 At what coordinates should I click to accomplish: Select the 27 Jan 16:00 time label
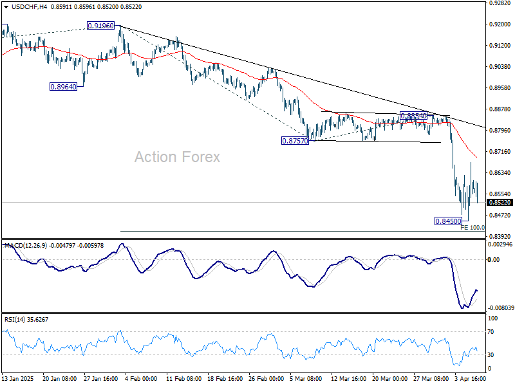tap(101, 379)
